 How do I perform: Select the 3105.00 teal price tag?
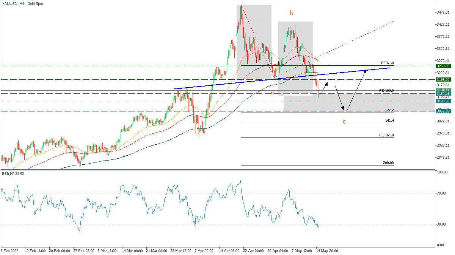(x=443, y=101)
